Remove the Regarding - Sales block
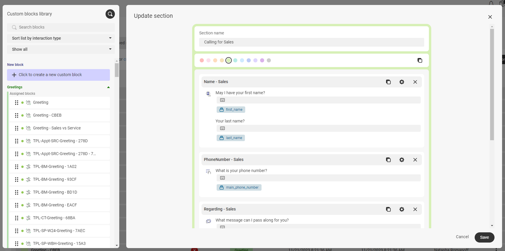Viewport: 505px width, 251px height. point(415,209)
